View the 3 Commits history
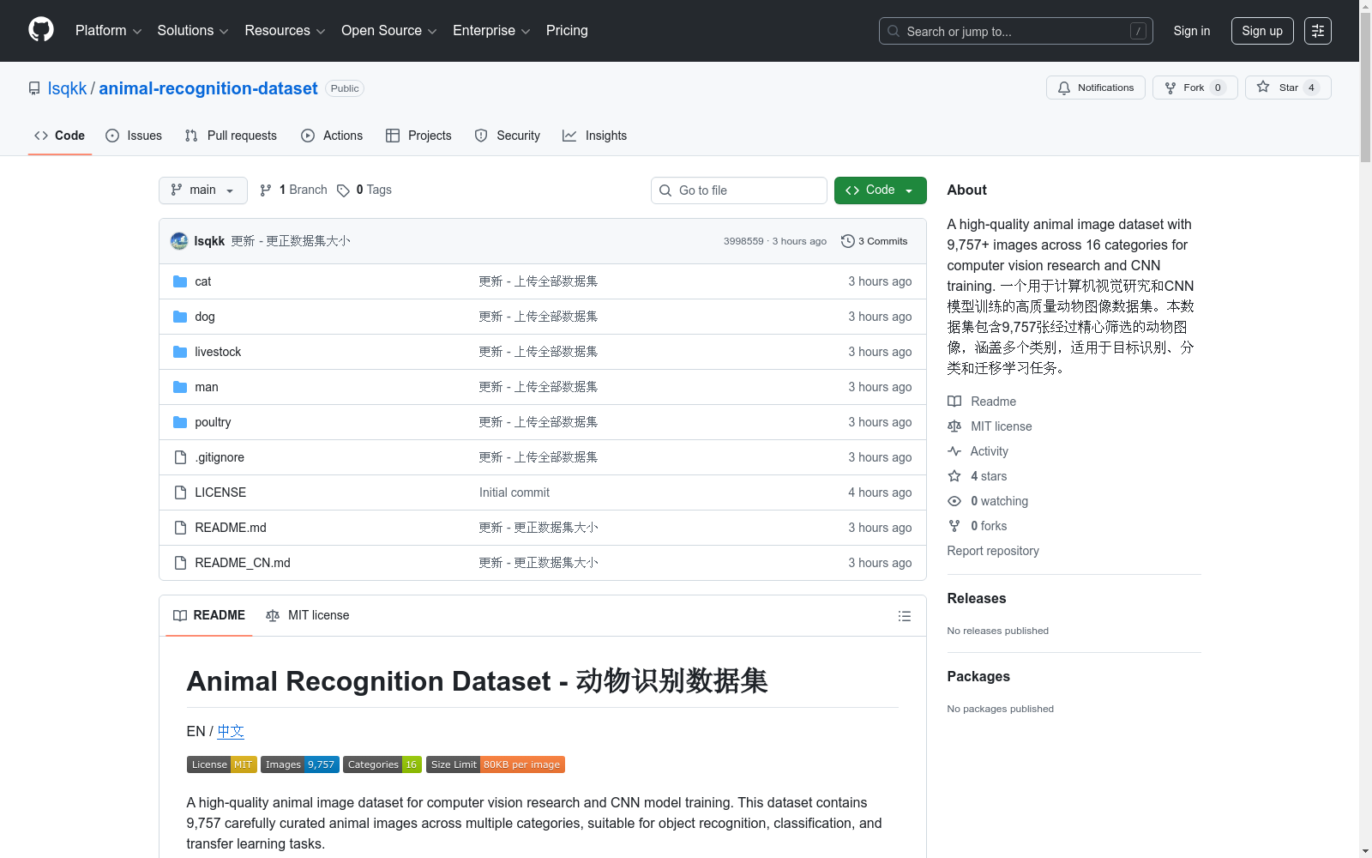1372x858 pixels. [x=875, y=241]
